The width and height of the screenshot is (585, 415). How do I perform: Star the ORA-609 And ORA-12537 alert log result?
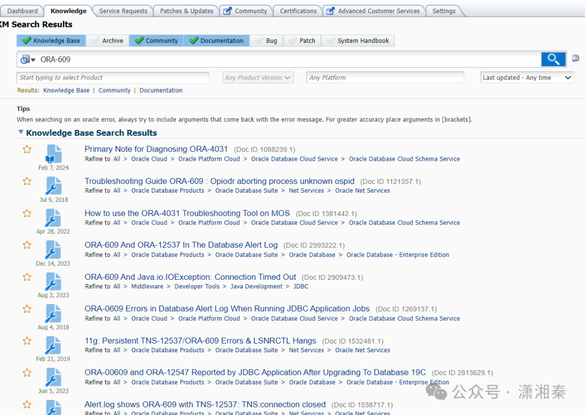click(x=27, y=245)
